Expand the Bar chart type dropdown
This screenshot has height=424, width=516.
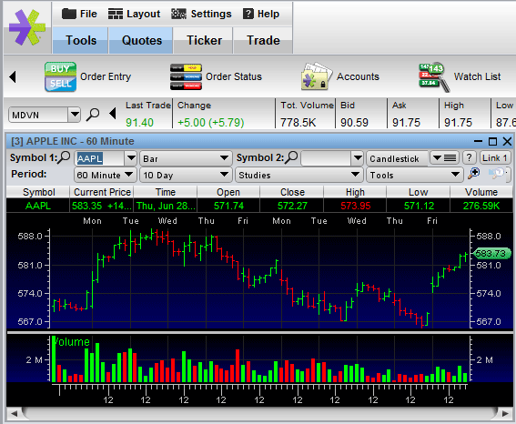tap(186, 158)
